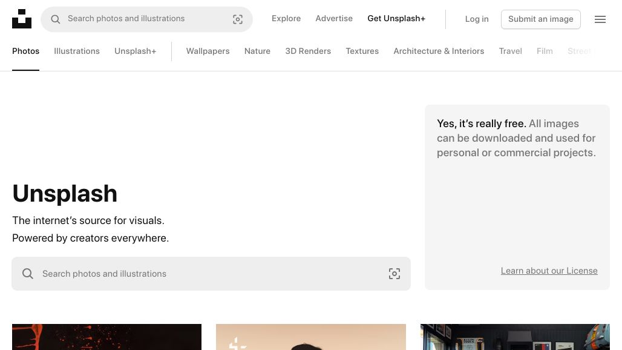Screen dimensions: 622x350
Task: Open the Advertise link
Action: pyautogui.click(x=334, y=19)
